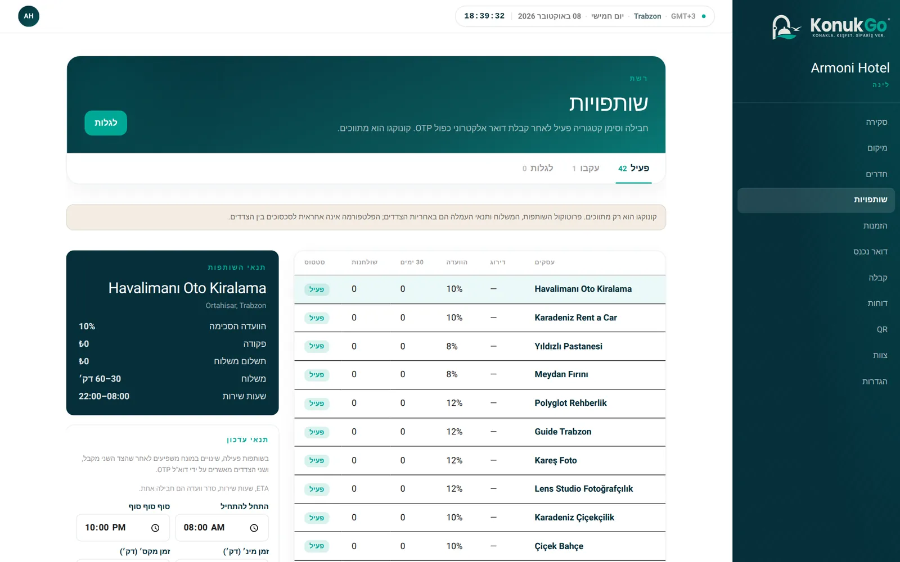
Task: Edit the 08:00 AM start time field
Action: coord(222,528)
